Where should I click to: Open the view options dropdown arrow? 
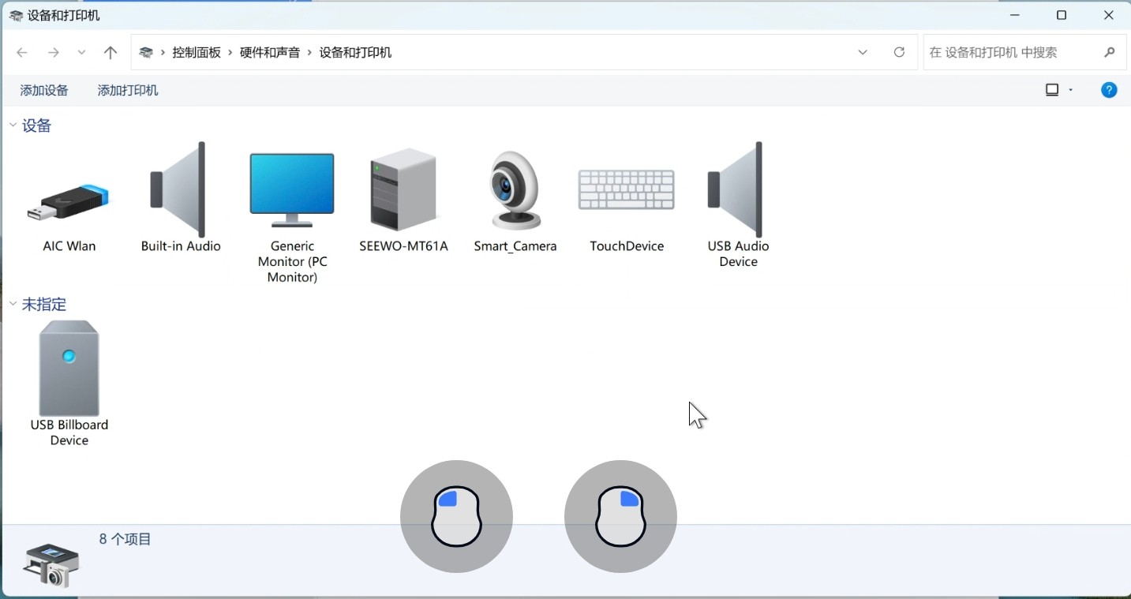point(1071,90)
